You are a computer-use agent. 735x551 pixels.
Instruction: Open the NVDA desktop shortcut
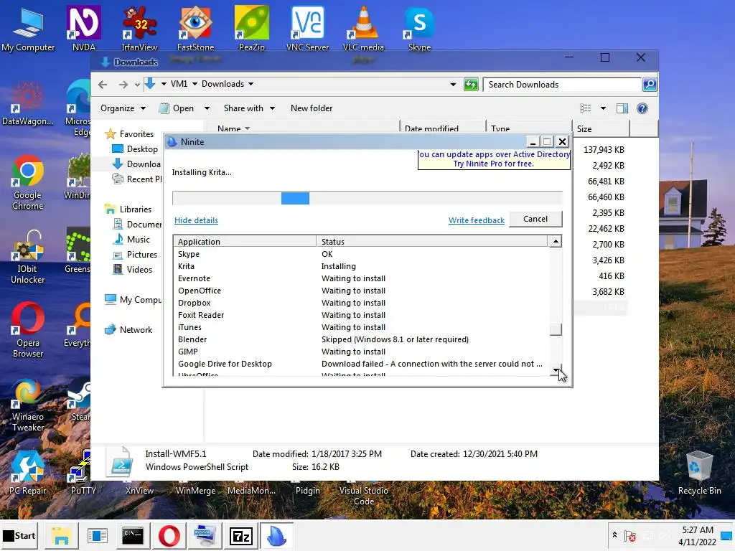[x=84, y=28]
